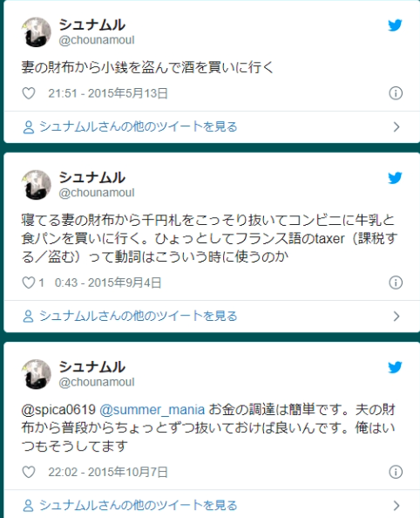Click Twitter bird icon on 9月4日 tweet

395,178
